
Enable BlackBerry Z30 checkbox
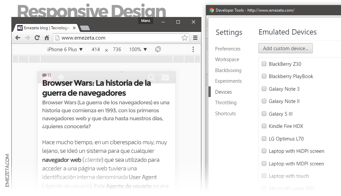264,64
